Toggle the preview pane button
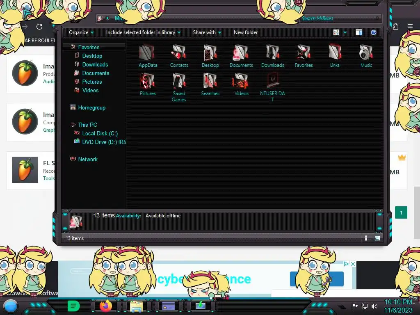This screenshot has width=420, height=315. pyautogui.click(x=359, y=32)
